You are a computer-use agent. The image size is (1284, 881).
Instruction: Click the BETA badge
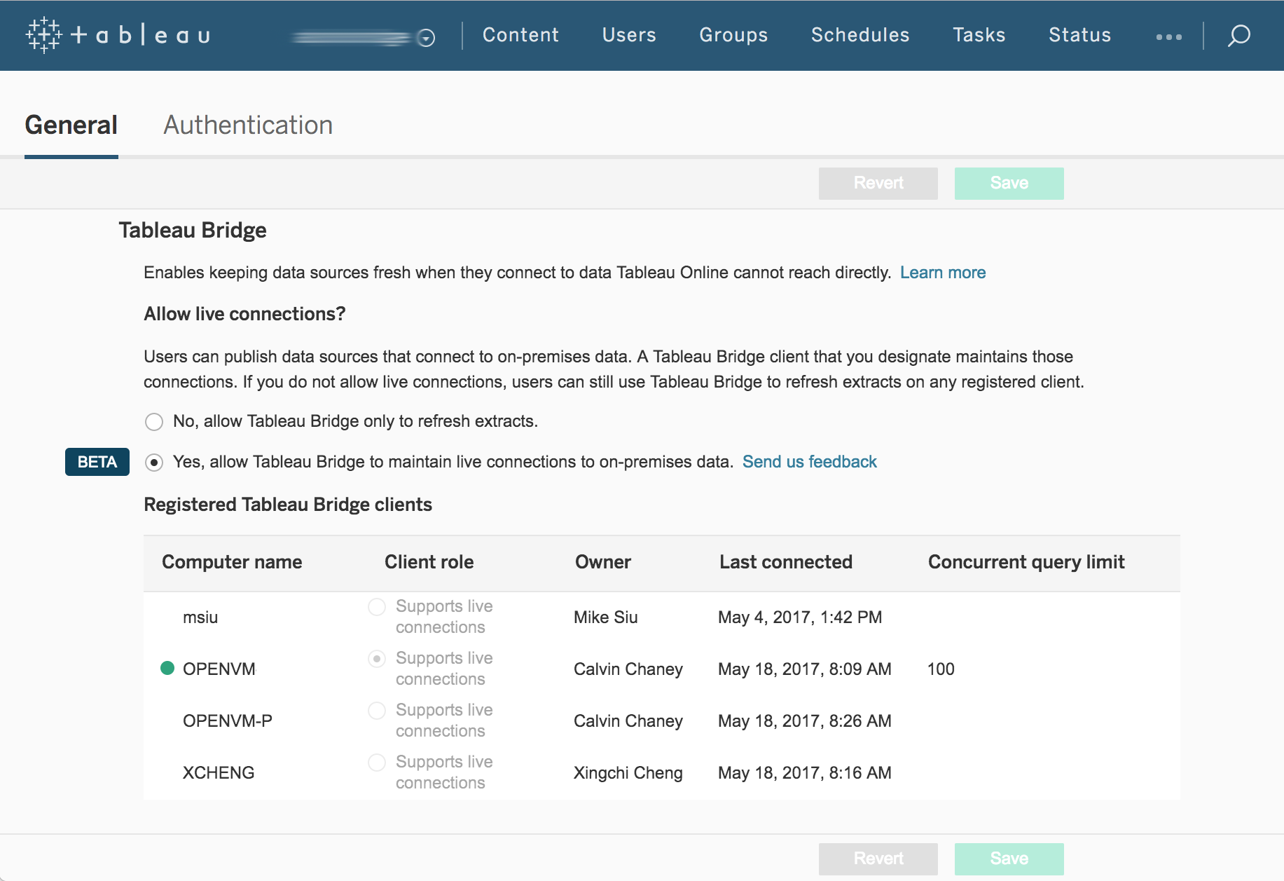click(x=97, y=462)
